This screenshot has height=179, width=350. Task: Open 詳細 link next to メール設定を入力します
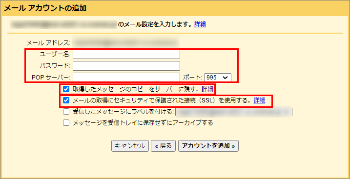pyautogui.click(x=200, y=24)
